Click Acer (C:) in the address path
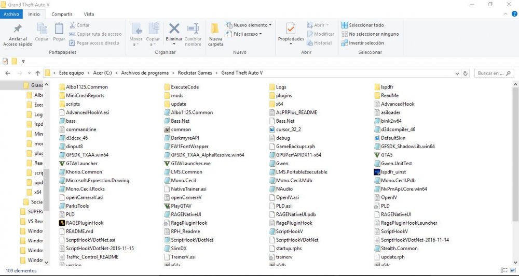The image size is (519, 276). click(x=102, y=73)
